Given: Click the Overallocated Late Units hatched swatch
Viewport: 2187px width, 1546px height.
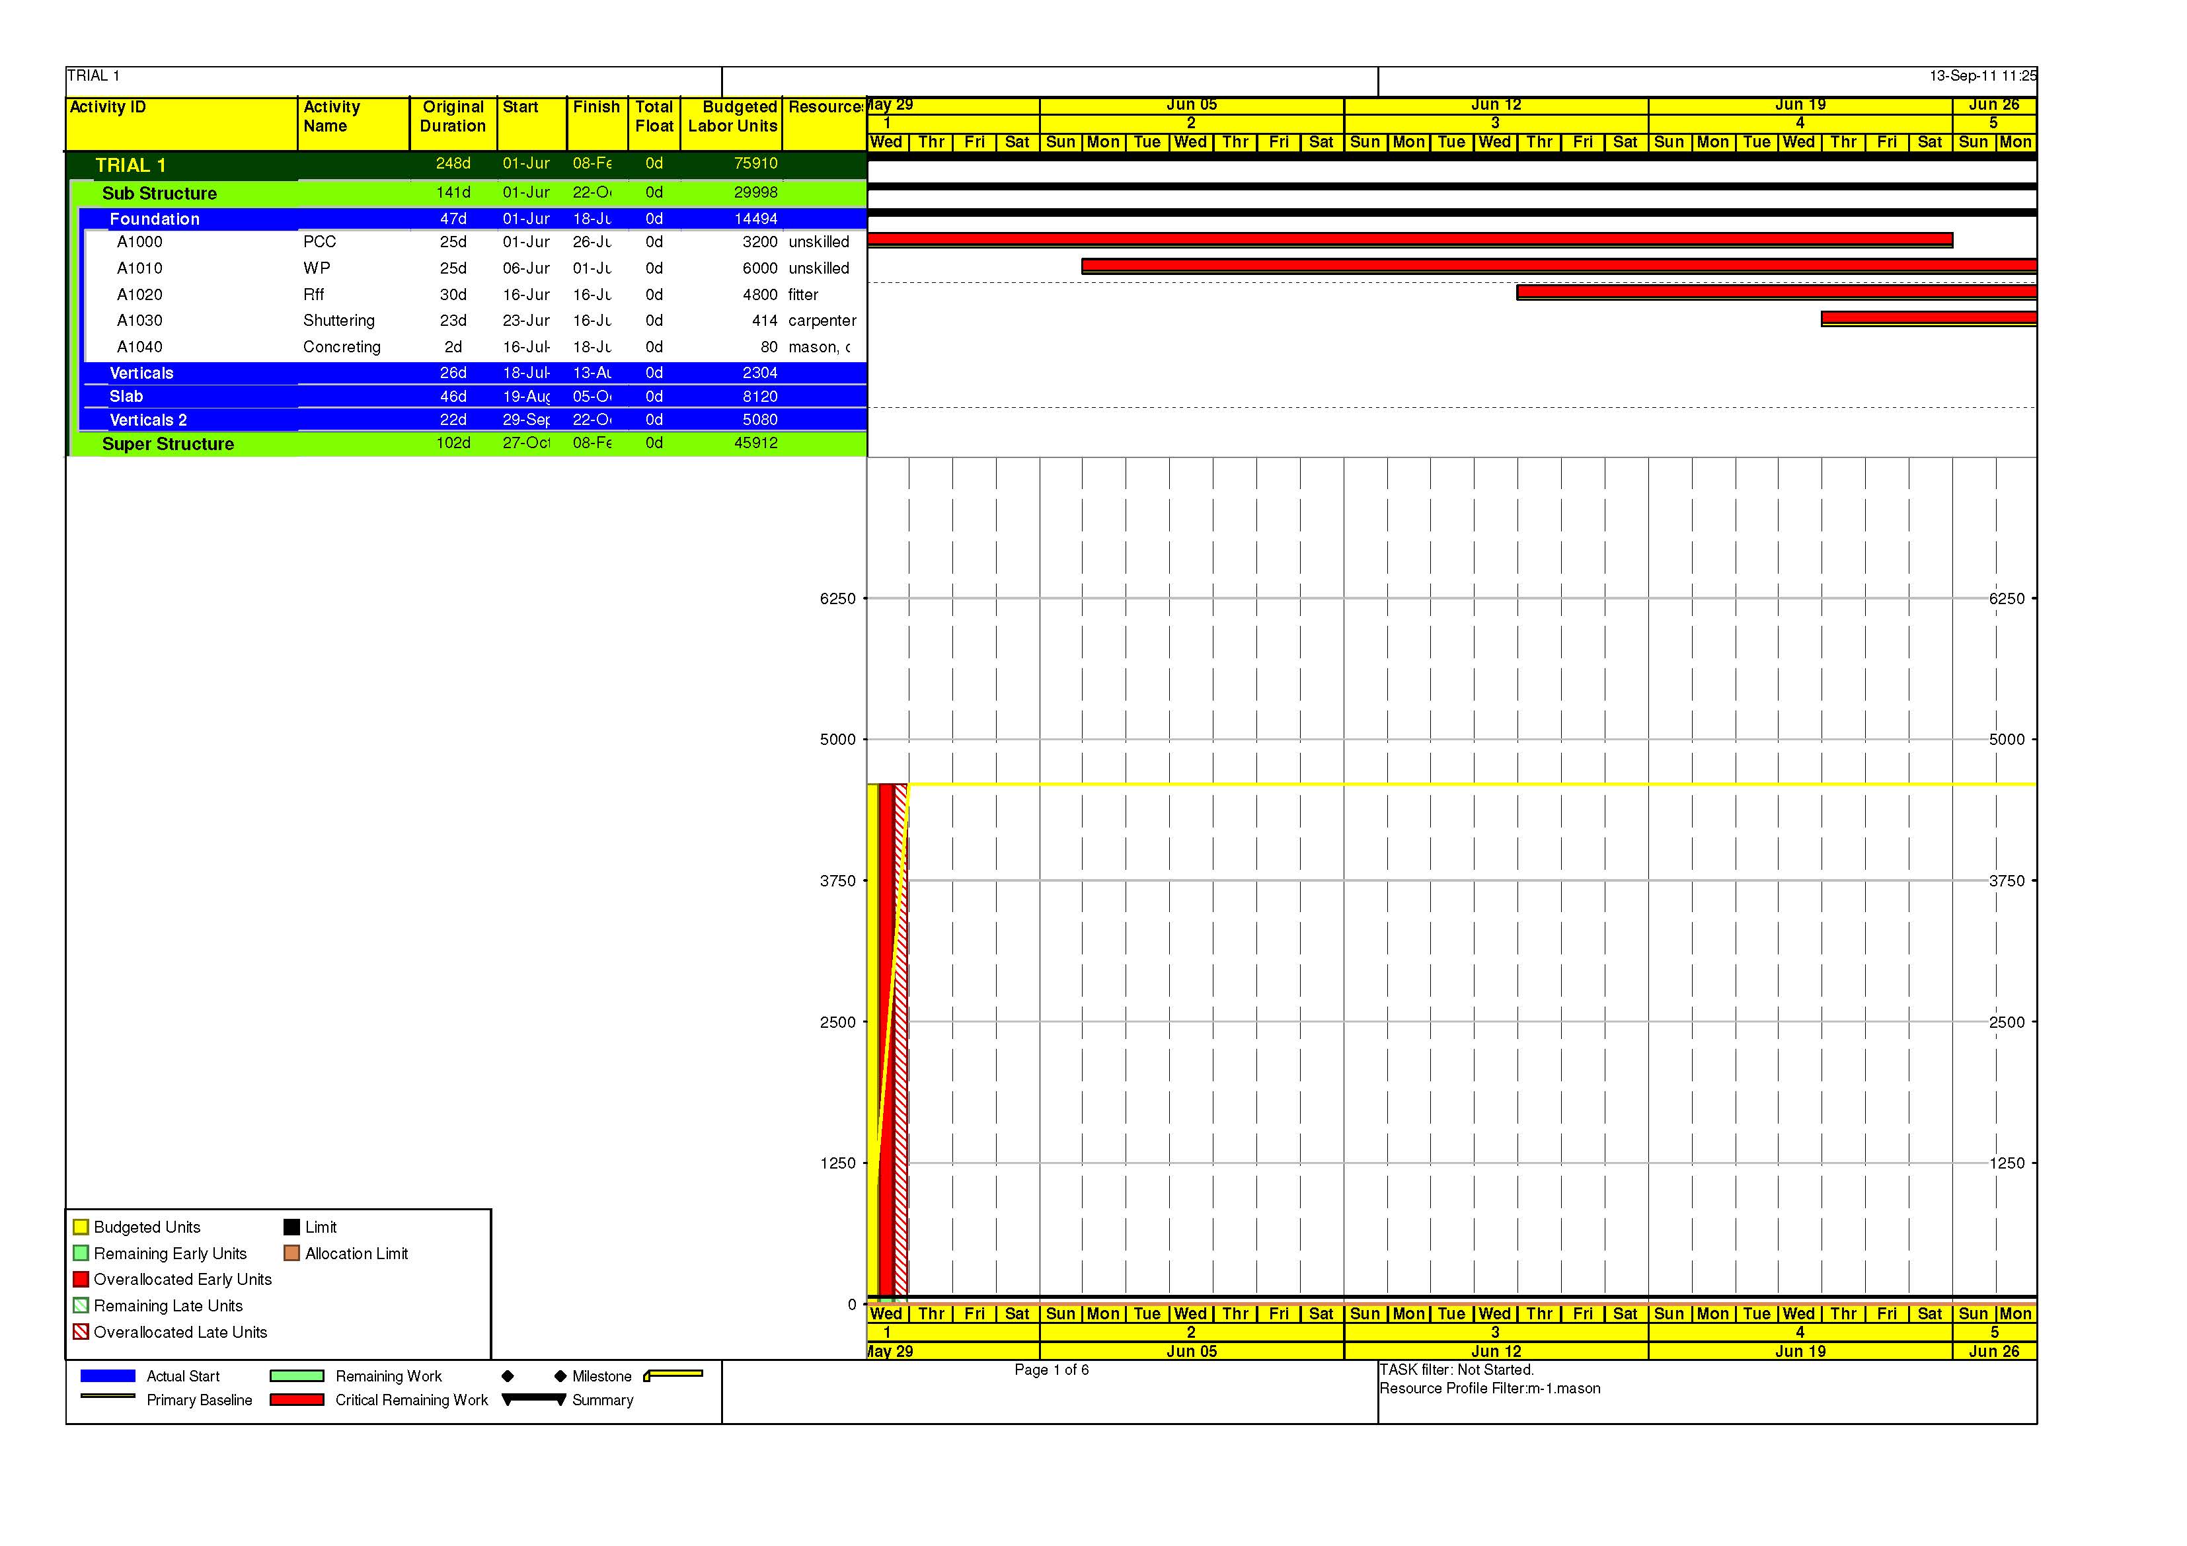Looking at the screenshot, I should (81, 1332).
